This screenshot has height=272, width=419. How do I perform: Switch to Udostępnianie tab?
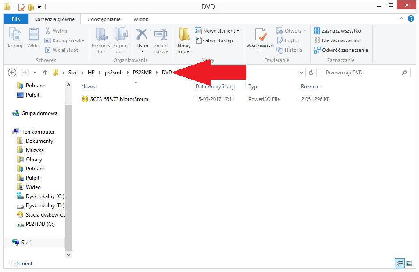coord(104,19)
